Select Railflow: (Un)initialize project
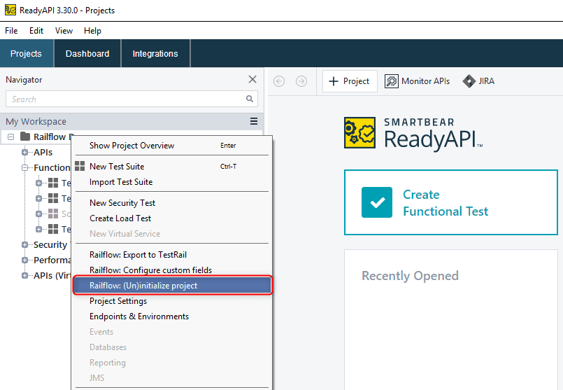 point(171,286)
